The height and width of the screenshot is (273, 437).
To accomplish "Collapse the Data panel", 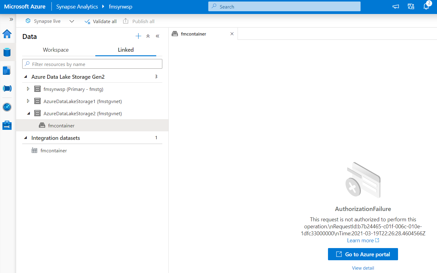I will 157,36.
